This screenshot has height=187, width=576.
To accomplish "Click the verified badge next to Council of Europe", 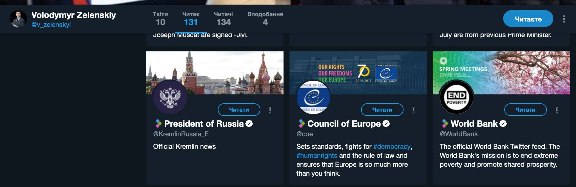I will pos(386,123).
